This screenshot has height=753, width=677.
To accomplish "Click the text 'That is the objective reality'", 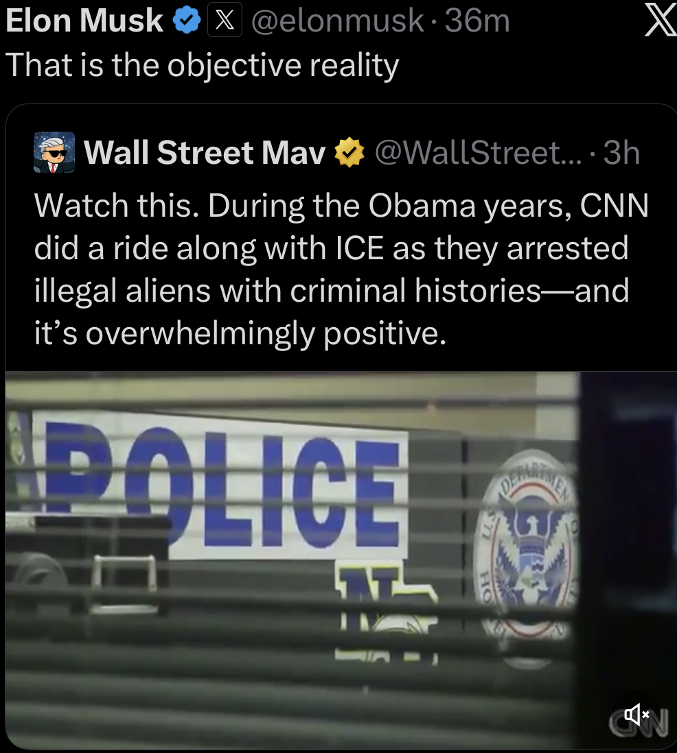I will click(202, 66).
